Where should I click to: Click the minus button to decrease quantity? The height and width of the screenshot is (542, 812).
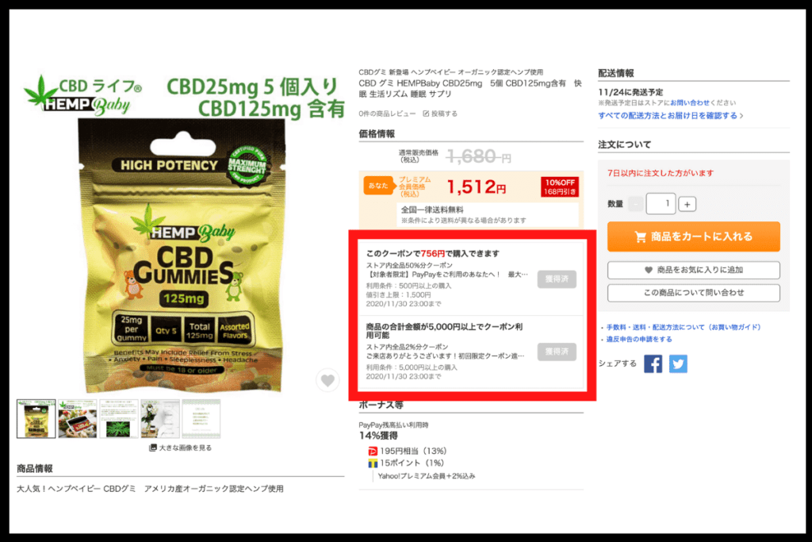coord(635,204)
